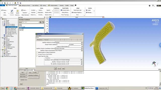Click the console vertical scrollbar
Viewport: 161px width, 90px height.
(160, 78)
